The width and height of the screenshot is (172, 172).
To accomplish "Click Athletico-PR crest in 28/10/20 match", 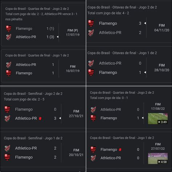I will tap(91, 63).
